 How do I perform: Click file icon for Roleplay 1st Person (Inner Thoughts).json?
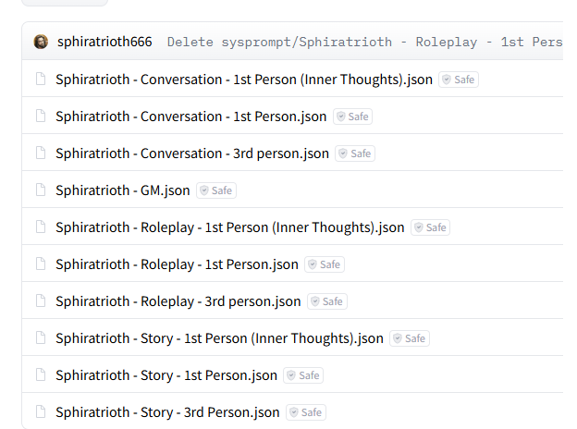point(41,227)
